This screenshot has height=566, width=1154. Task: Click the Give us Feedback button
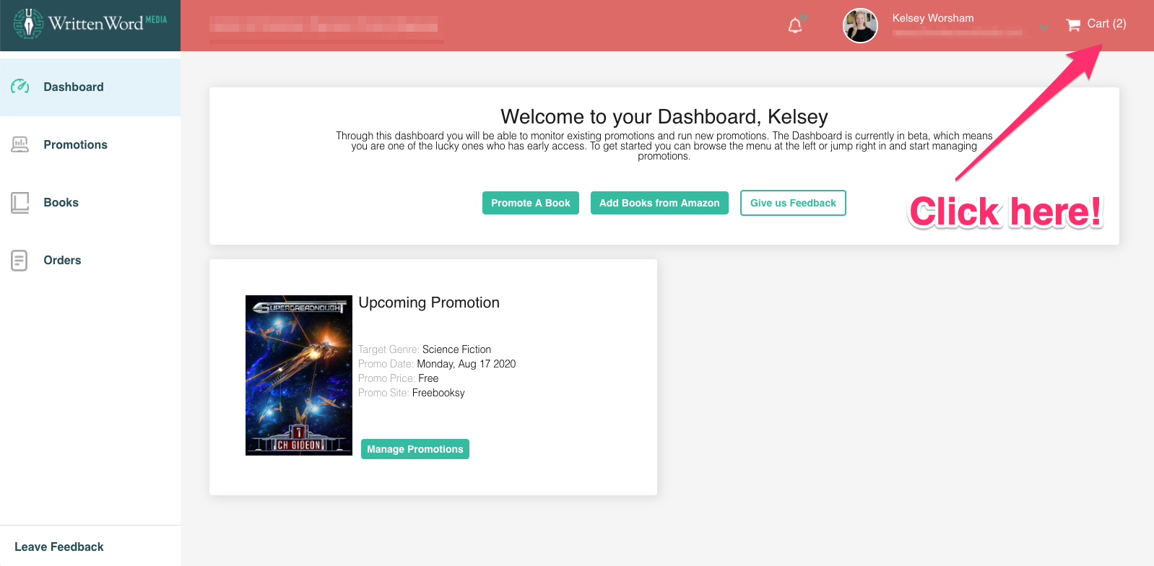tap(793, 203)
